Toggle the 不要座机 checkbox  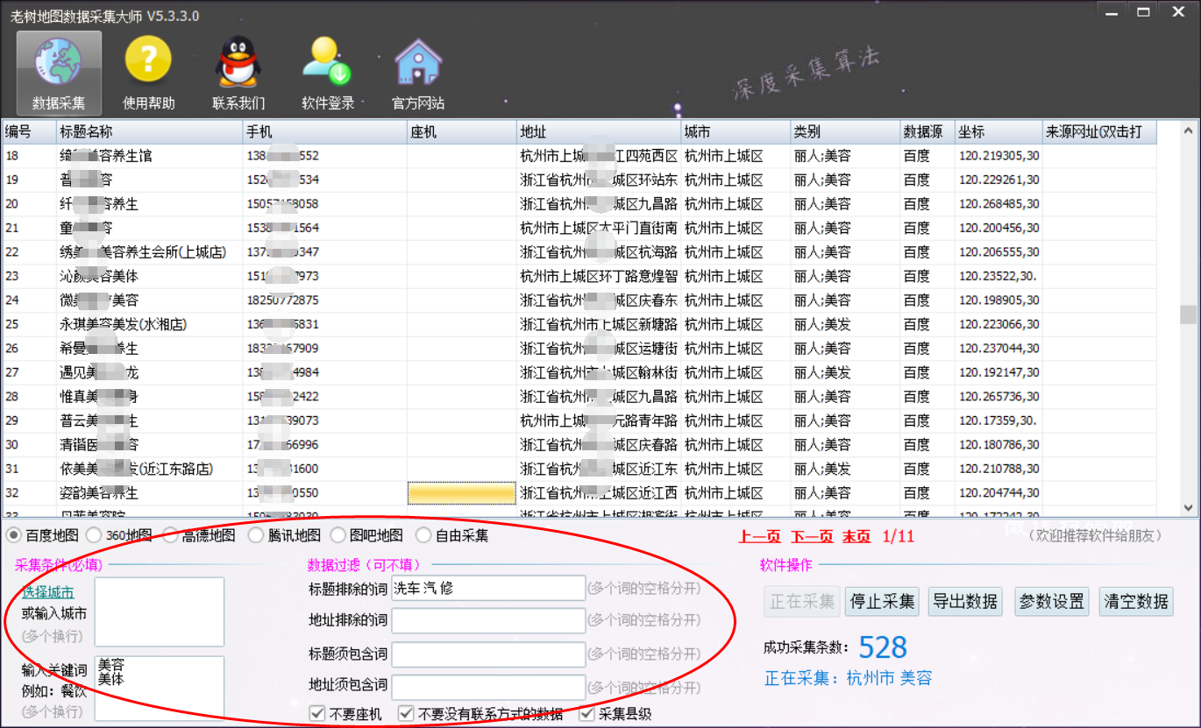tap(317, 714)
